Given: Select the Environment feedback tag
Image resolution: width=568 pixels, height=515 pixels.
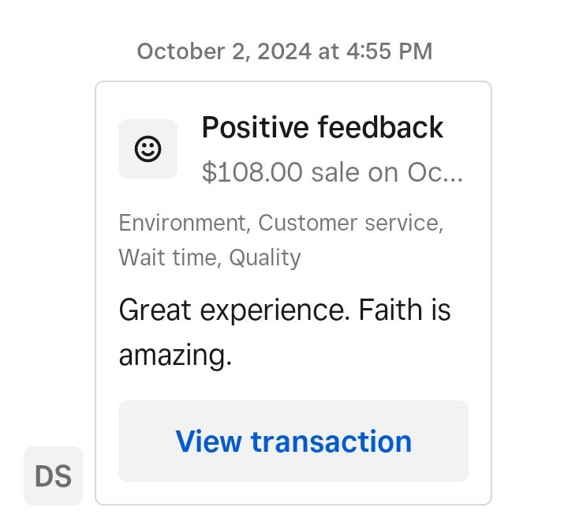Looking at the screenshot, I should coord(185,222).
